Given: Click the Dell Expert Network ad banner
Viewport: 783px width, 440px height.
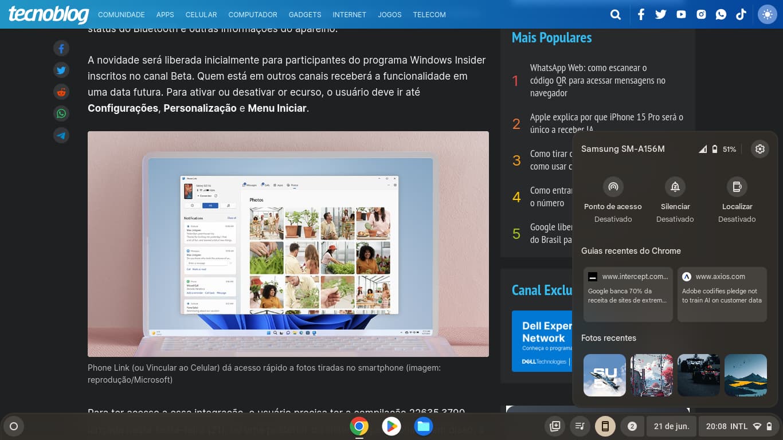Looking at the screenshot, I should point(542,341).
